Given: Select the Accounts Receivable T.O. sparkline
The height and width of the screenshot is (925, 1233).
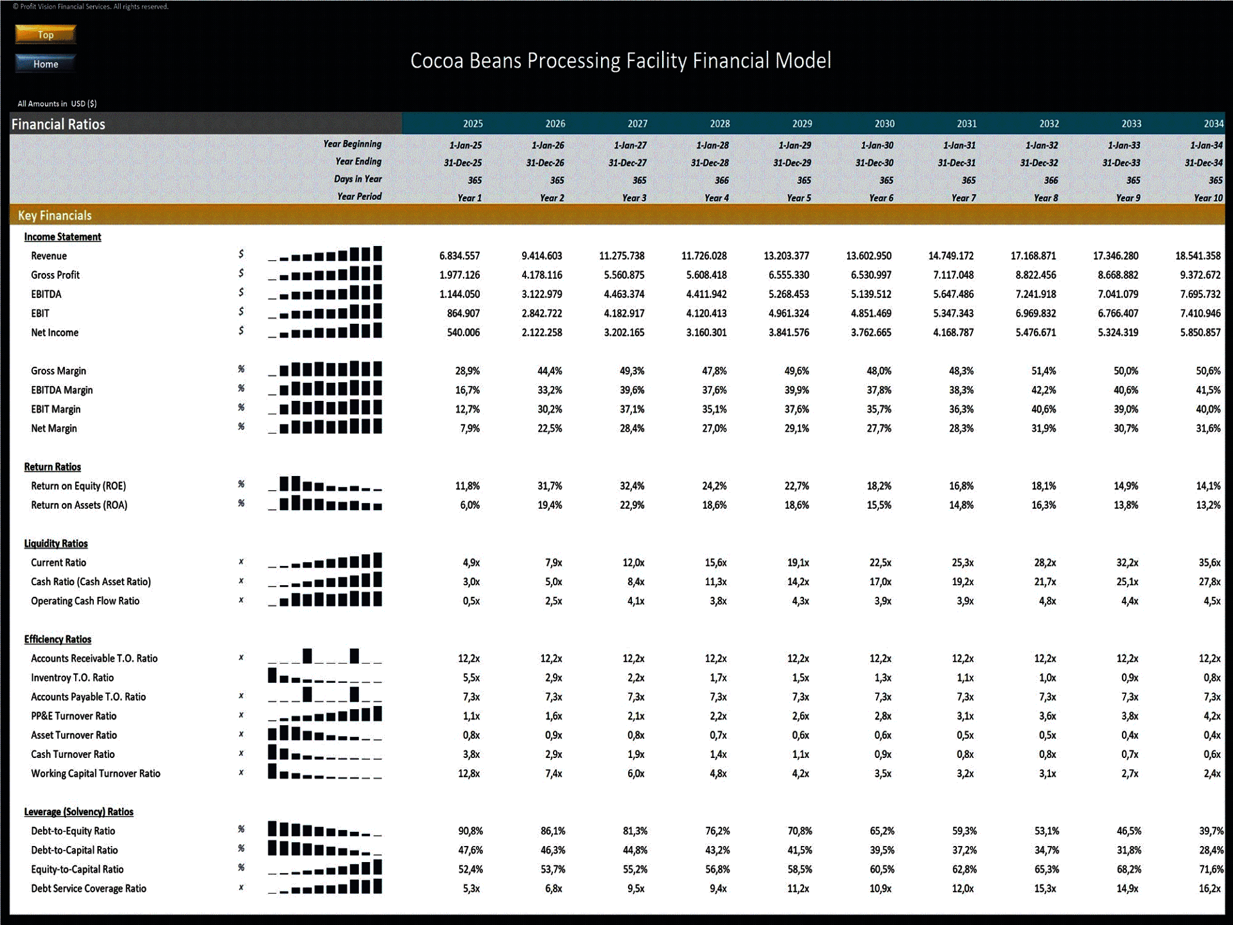Looking at the screenshot, I should pyautogui.click(x=325, y=656).
